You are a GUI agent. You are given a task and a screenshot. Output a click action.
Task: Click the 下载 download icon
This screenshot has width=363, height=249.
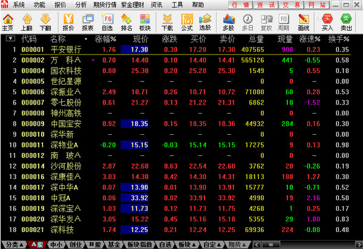167,22
